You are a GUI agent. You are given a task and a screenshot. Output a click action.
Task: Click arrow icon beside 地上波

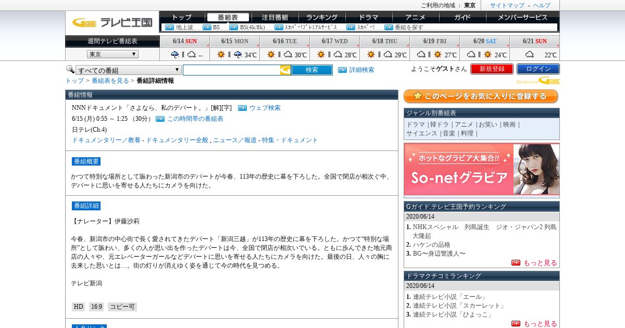pos(169,27)
